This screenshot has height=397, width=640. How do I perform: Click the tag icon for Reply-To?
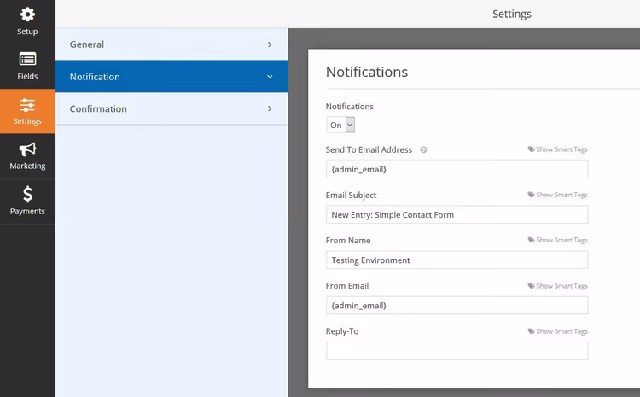(x=531, y=331)
